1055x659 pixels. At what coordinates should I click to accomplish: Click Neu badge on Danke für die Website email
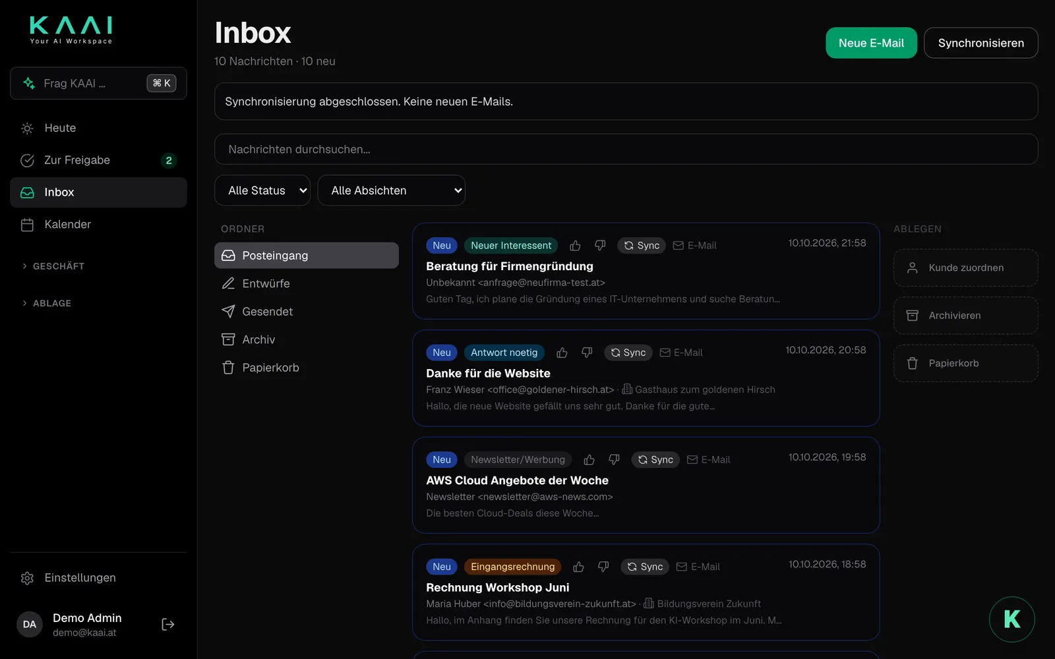coord(442,353)
